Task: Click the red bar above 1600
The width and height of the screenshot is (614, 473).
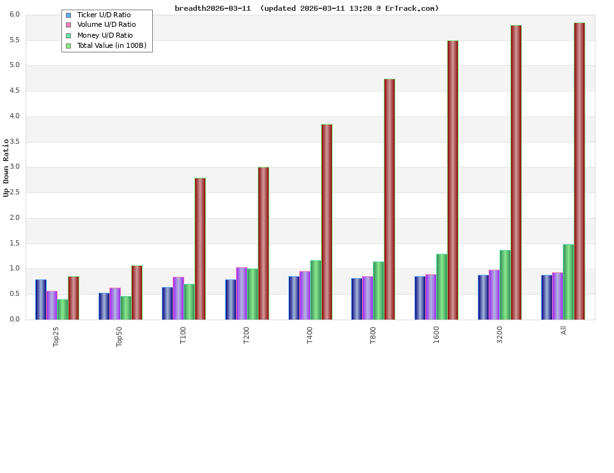Action: coord(453,179)
